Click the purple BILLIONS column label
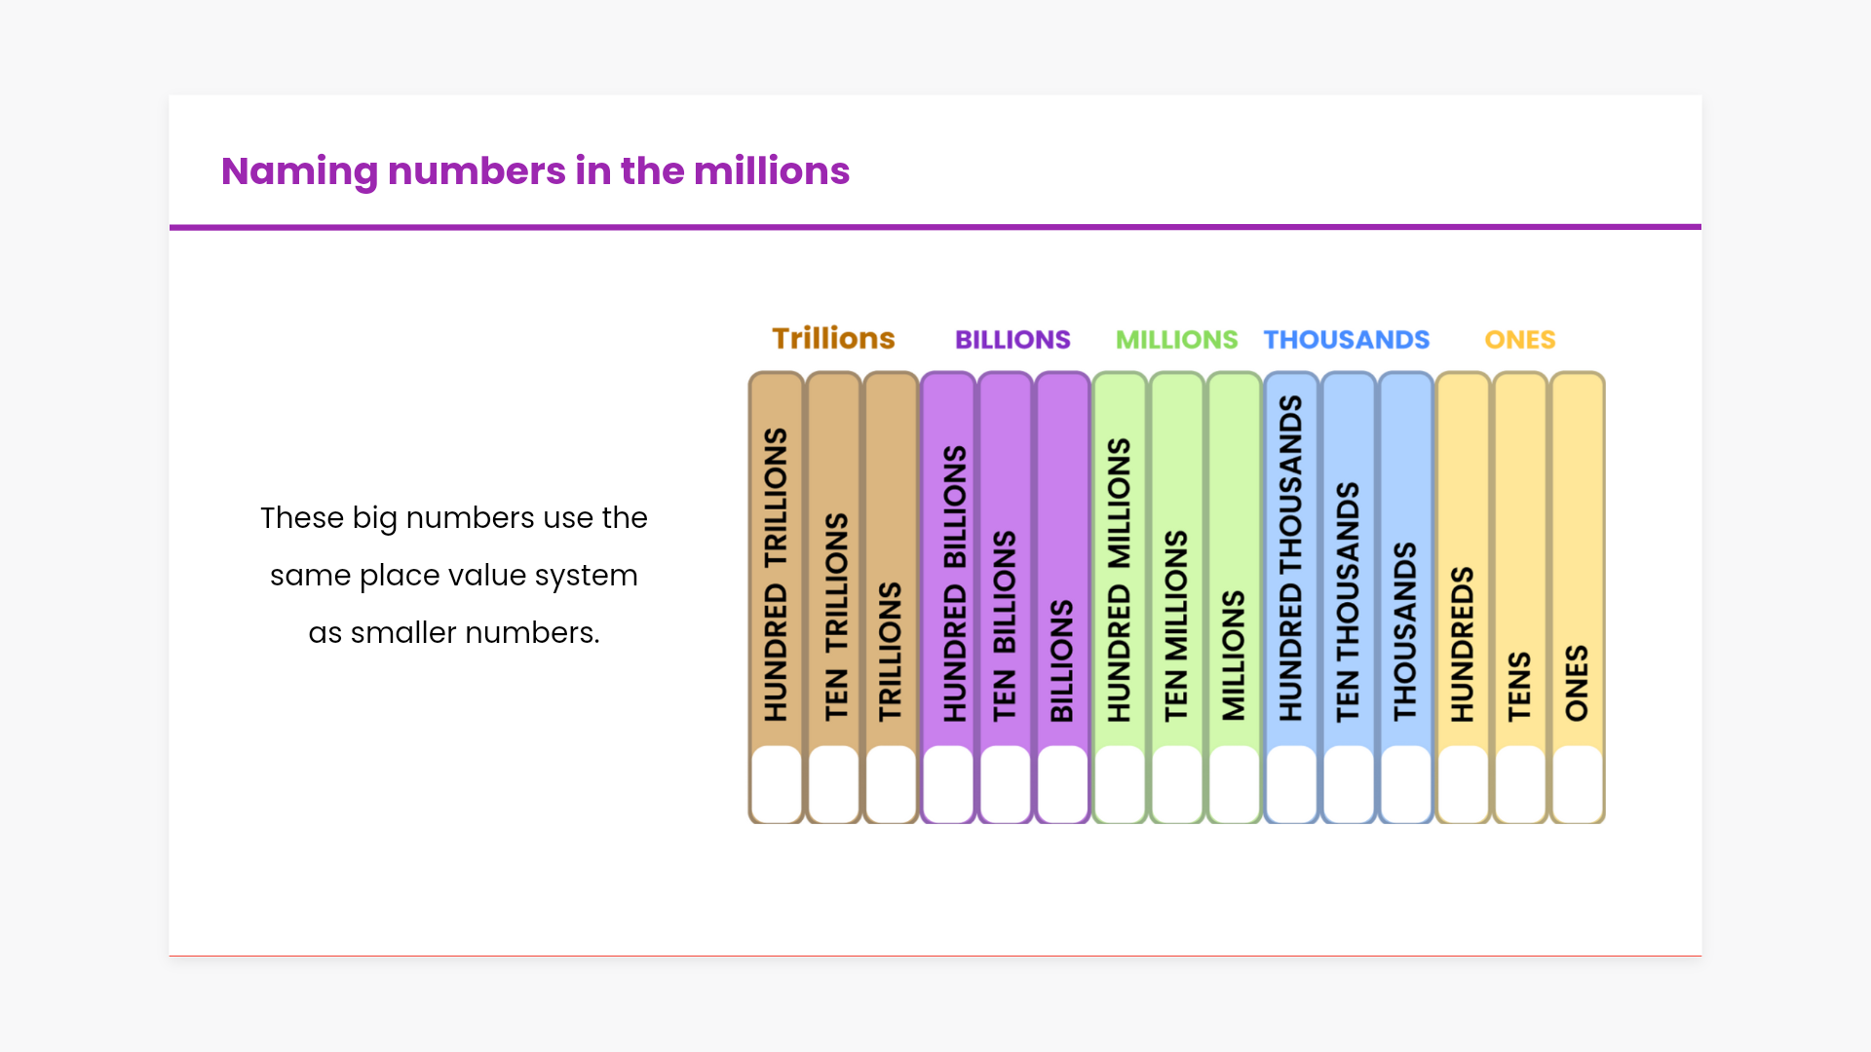Screen dimensions: 1871x1052 tap(1062, 659)
